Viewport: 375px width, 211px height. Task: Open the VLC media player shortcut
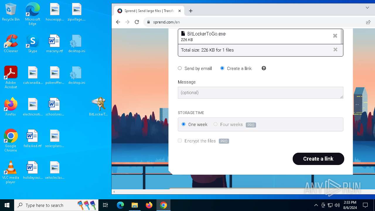point(11,172)
